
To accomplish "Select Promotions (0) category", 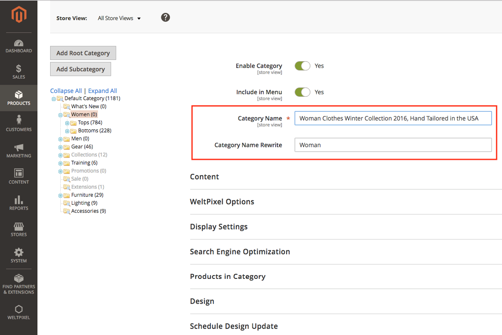I will coord(89,171).
